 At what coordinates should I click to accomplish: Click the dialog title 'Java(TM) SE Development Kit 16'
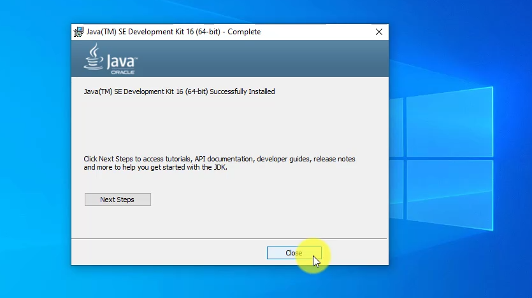173,32
